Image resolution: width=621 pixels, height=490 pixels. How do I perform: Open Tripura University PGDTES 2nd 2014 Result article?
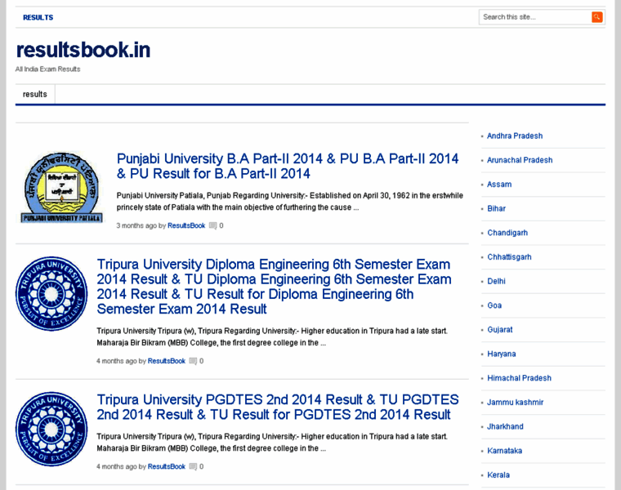click(x=278, y=407)
